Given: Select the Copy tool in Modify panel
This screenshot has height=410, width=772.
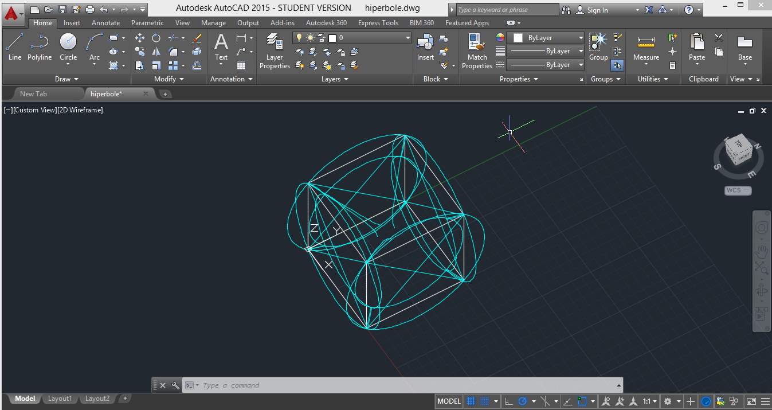Looking at the screenshot, I should pos(140,52).
